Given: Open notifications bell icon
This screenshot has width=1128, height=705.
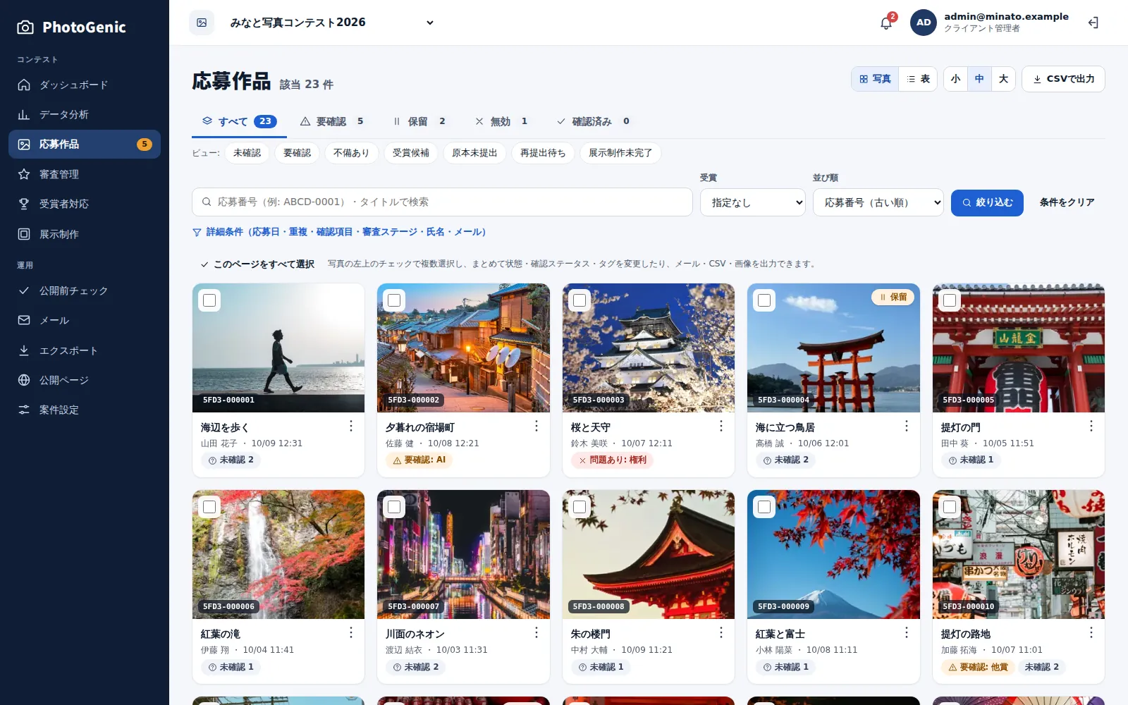Looking at the screenshot, I should 886,23.
